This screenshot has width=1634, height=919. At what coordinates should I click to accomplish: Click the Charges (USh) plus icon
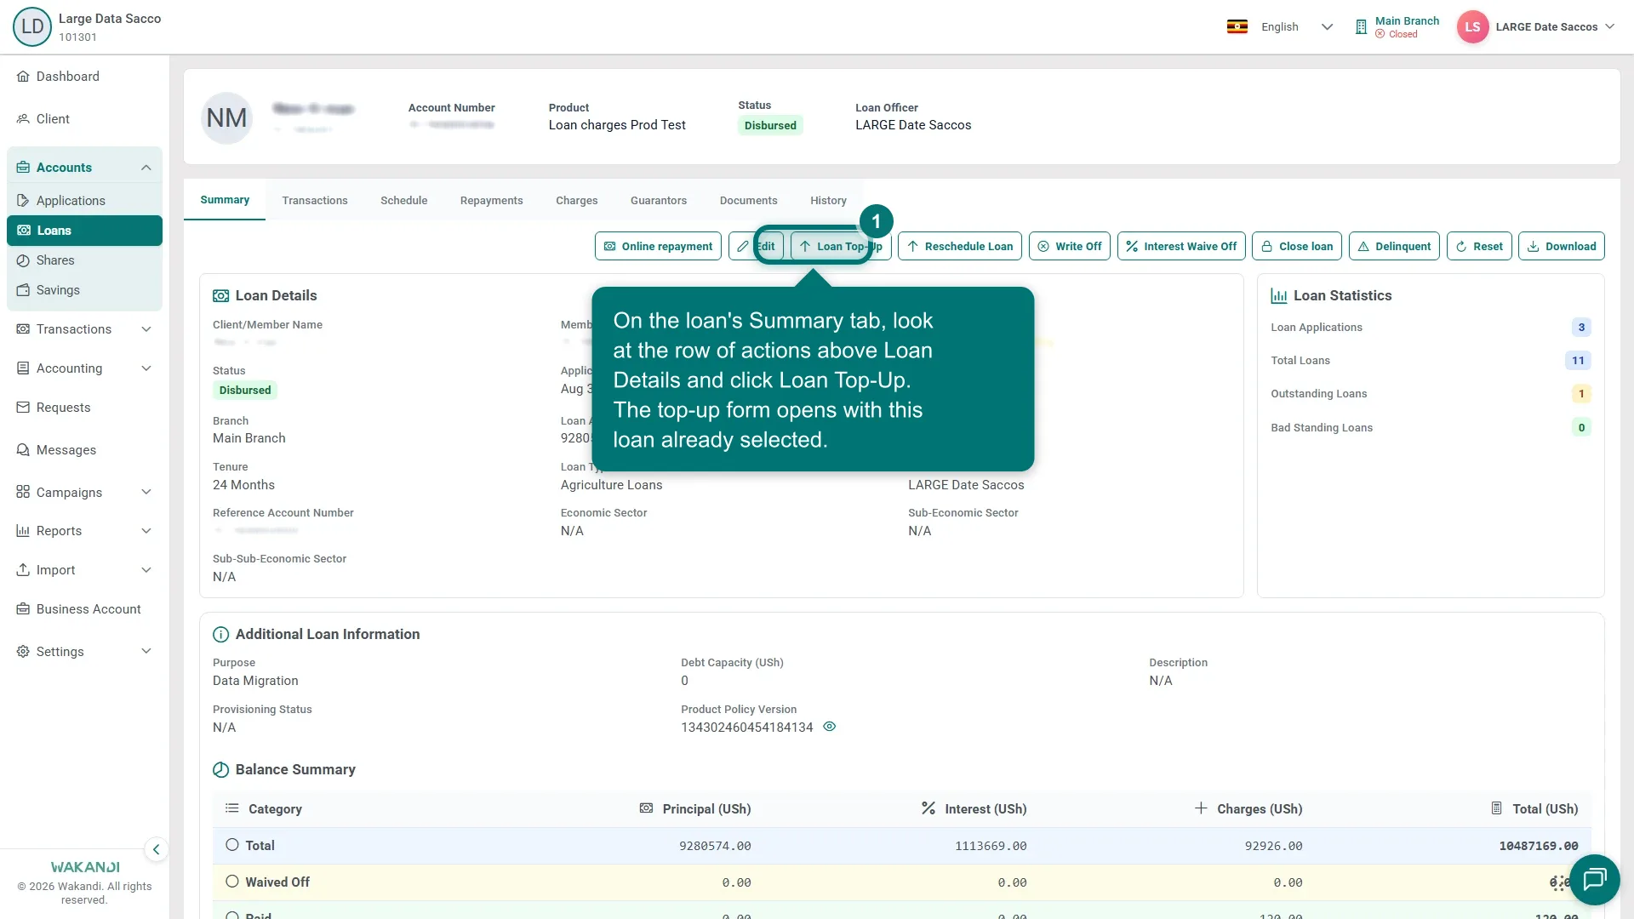coord(1201,808)
